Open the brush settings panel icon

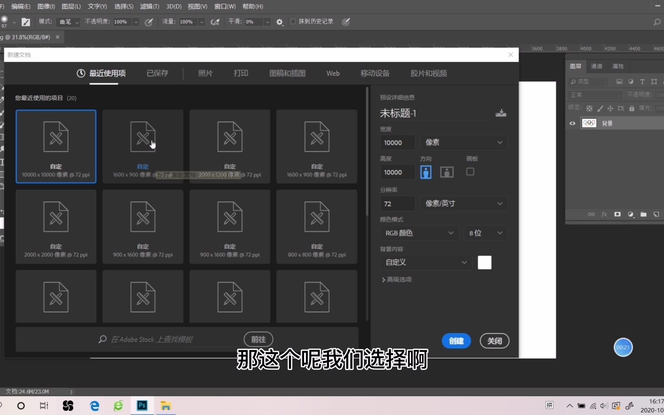click(x=26, y=22)
